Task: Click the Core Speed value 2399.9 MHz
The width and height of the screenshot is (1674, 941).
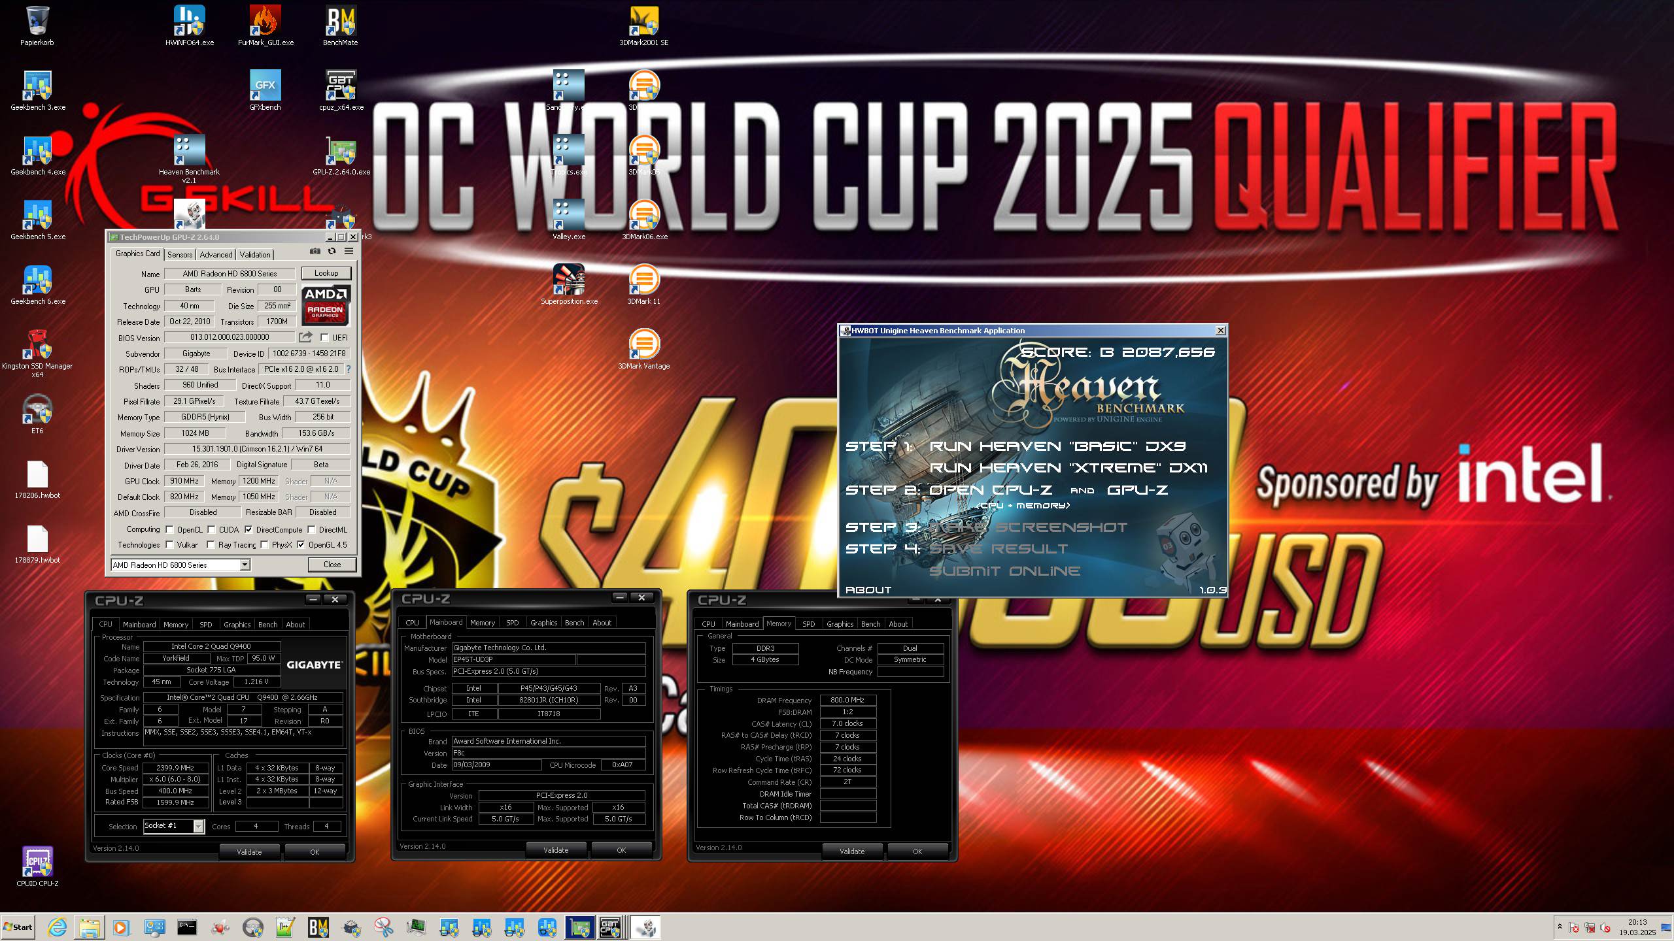Action: click(x=175, y=768)
